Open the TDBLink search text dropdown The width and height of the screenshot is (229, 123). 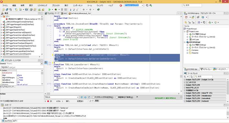pyautogui.click(x=78, y=97)
